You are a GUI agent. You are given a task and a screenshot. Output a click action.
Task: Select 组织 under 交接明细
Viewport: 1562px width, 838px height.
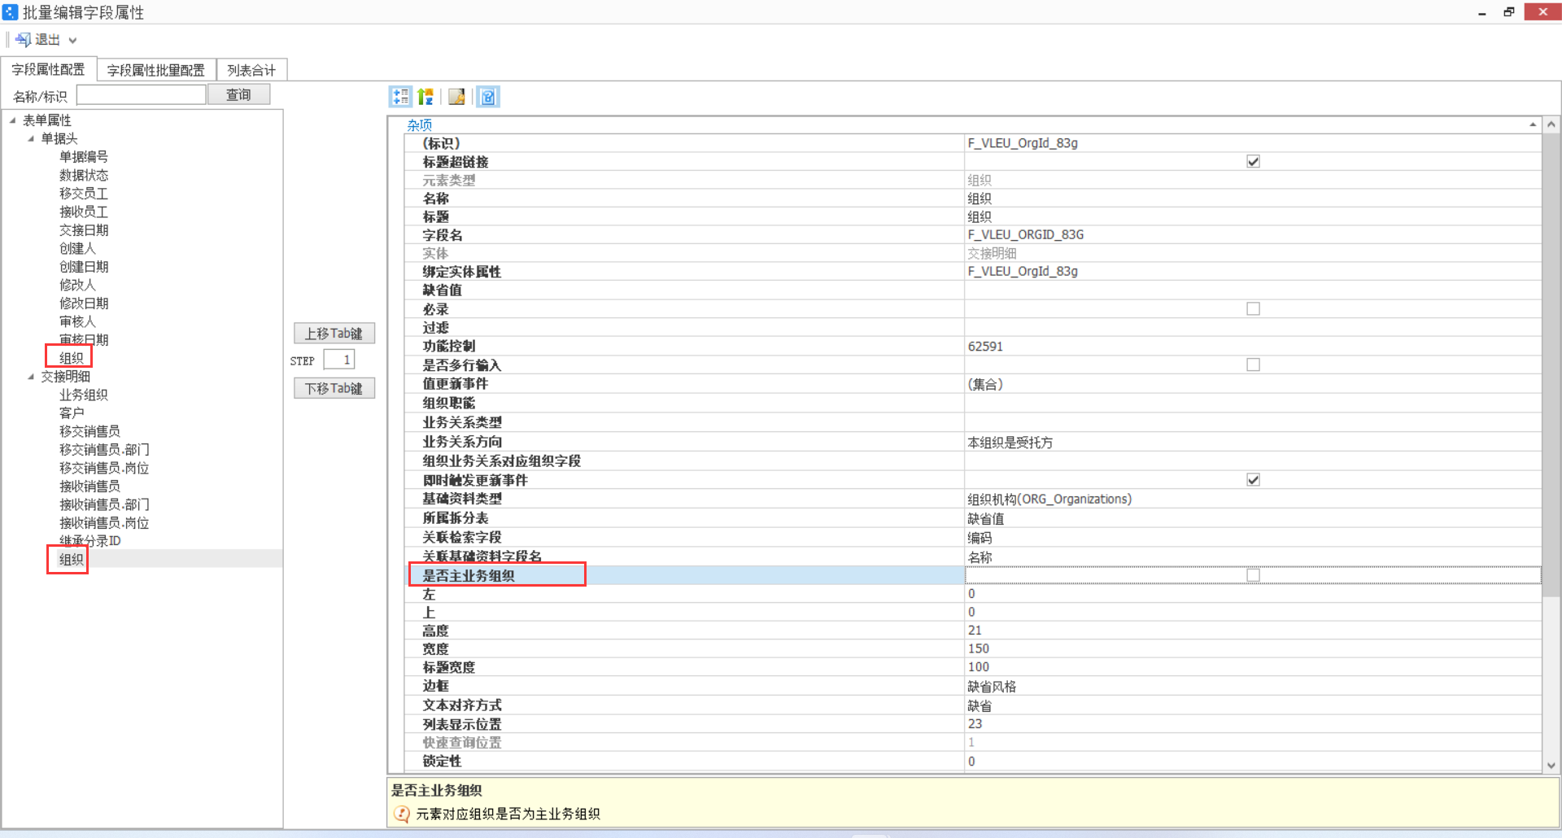click(72, 560)
